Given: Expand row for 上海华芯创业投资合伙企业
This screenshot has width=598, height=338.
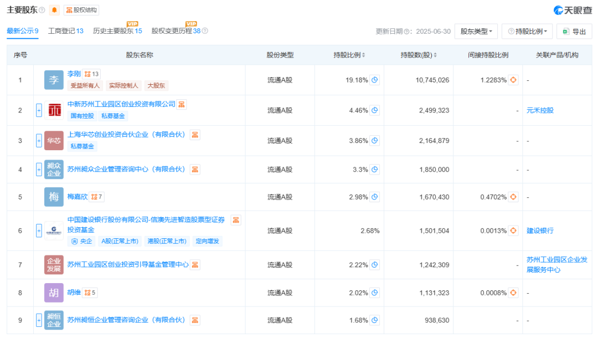Looking at the screenshot, I should (x=39, y=141).
